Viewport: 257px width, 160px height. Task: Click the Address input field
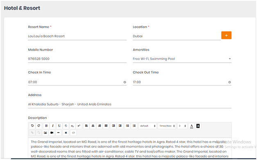pyautogui.click(x=130, y=104)
